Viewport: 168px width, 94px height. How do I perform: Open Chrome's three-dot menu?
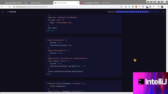pyautogui.click(x=166, y=7)
